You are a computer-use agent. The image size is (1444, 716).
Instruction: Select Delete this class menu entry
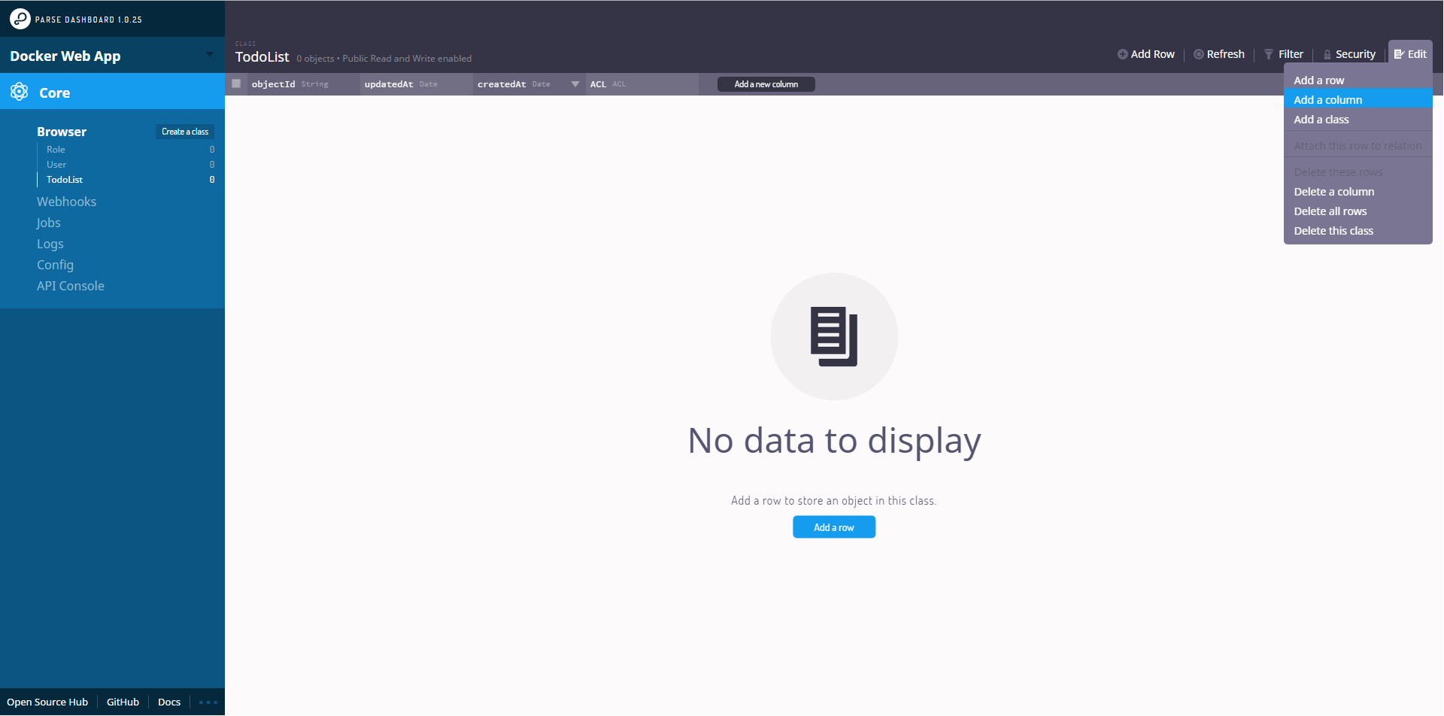pos(1358,230)
